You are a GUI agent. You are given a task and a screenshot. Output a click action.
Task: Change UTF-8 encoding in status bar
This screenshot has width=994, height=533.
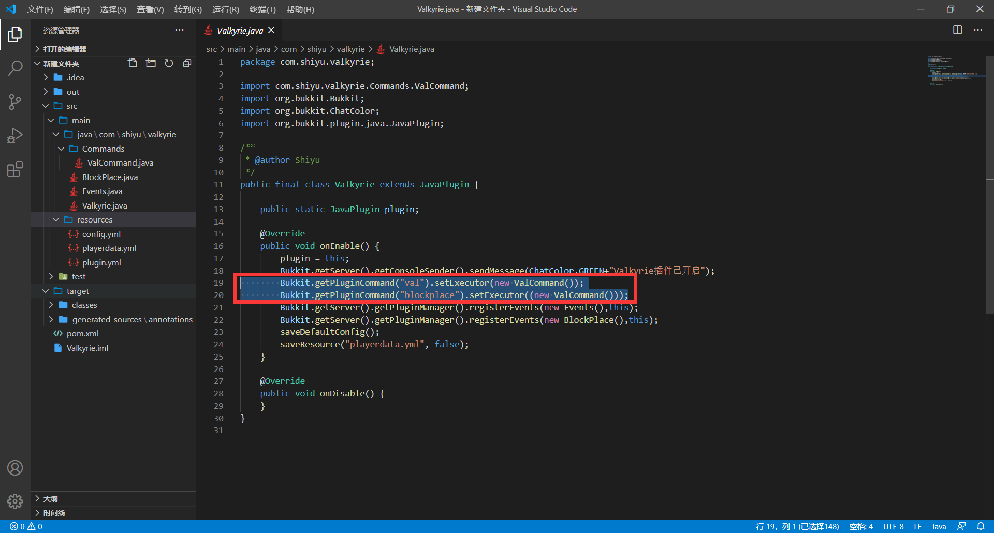894,526
